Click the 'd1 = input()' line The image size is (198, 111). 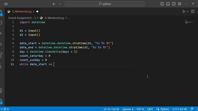(x=30, y=31)
